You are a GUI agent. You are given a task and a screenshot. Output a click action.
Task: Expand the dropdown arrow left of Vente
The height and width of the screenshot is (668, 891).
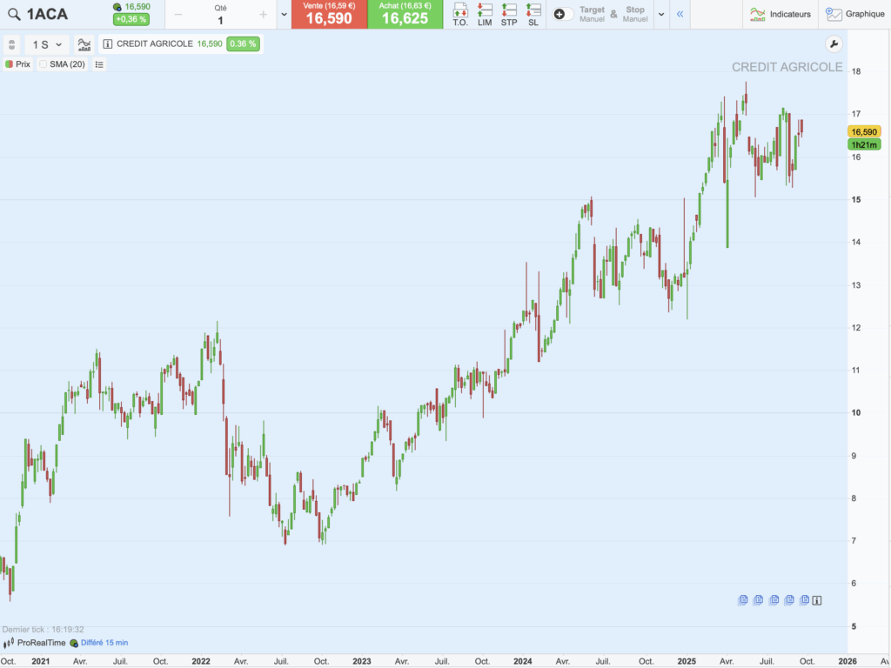(x=284, y=14)
